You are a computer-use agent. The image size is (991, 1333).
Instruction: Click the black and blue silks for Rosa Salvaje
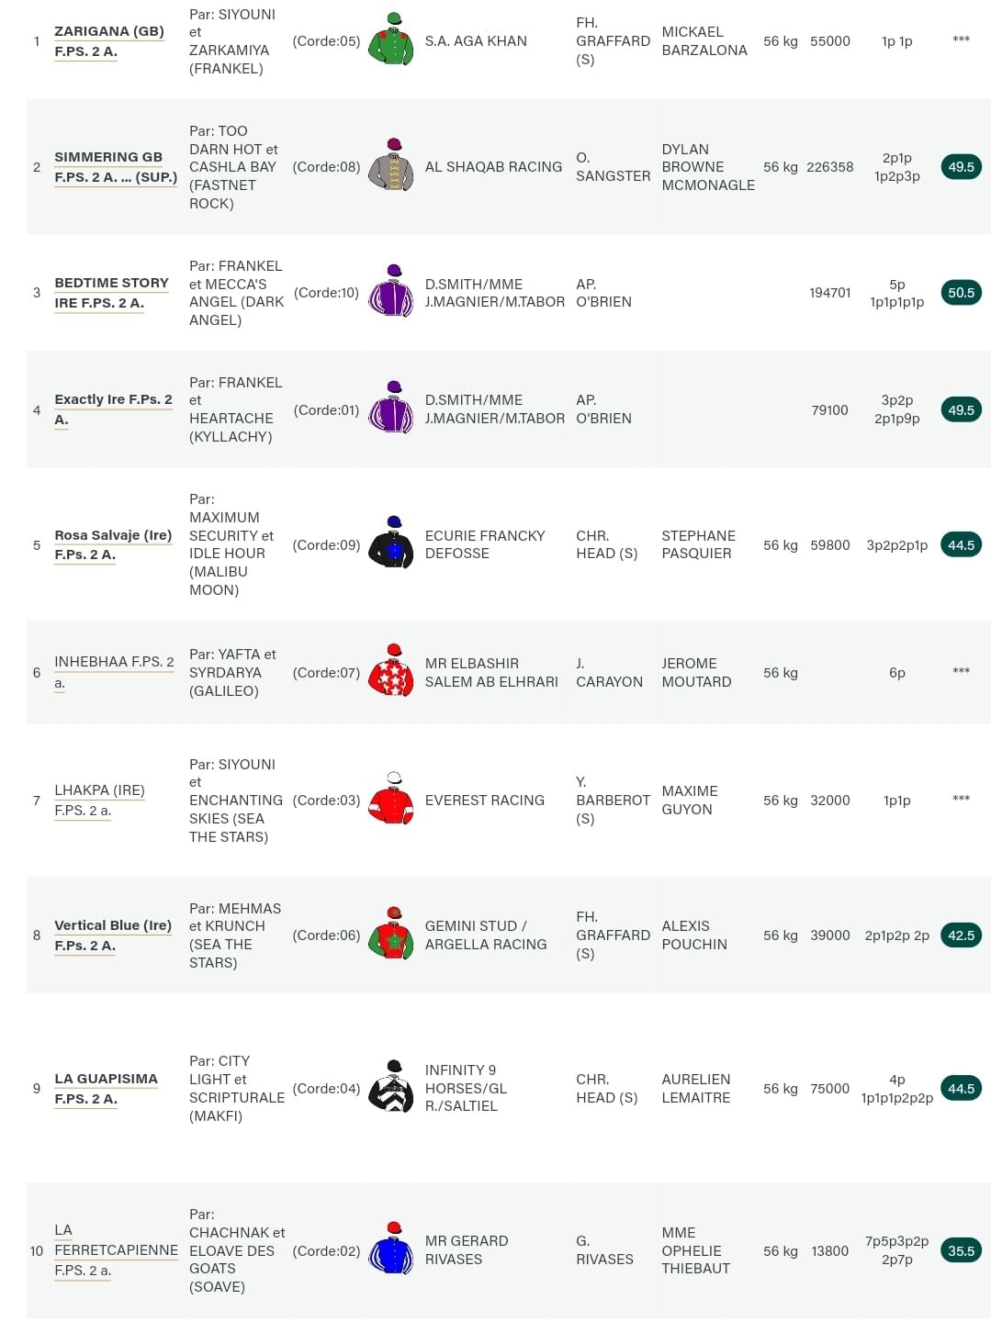[391, 543]
